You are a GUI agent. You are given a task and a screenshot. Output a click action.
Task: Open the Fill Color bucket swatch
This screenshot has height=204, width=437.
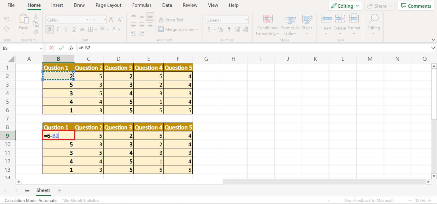pyautogui.click(x=102, y=29)
